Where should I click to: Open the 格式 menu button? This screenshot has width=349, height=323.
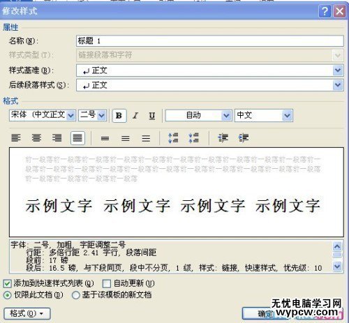(x=27, y=314)
